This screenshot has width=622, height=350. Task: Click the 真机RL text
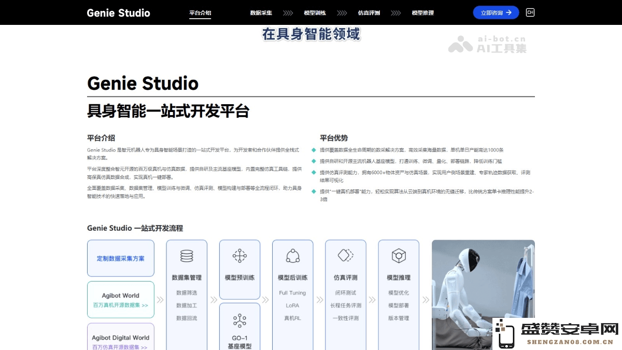[x=292, y=318]
